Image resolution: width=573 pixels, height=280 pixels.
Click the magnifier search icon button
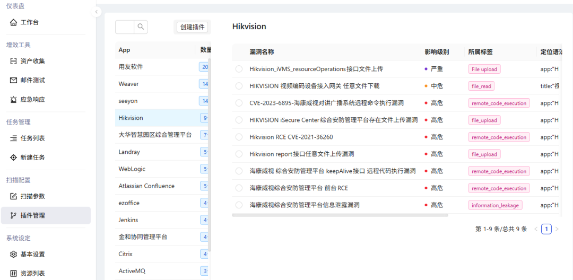pyautogui.click(x=141, y=27)
